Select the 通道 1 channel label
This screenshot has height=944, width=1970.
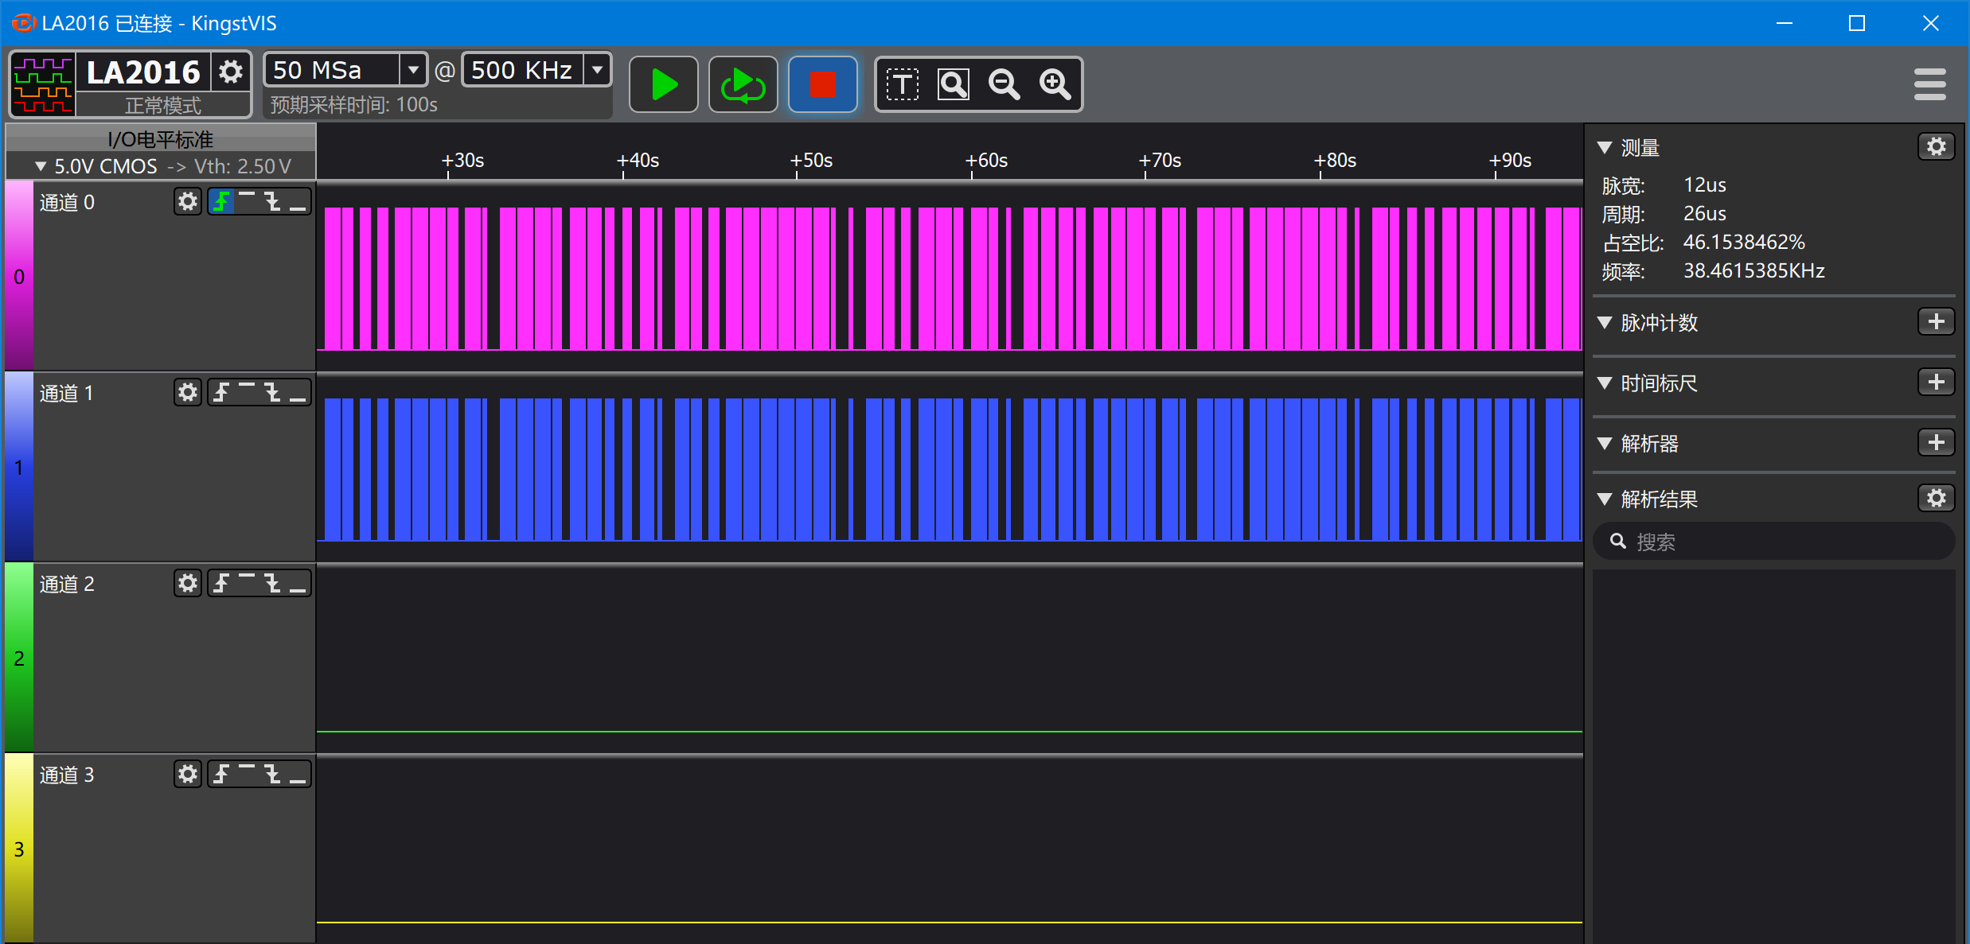67,393
